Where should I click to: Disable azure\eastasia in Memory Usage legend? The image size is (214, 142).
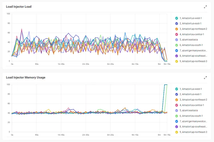pyautogui.click(x=177, y=110)
